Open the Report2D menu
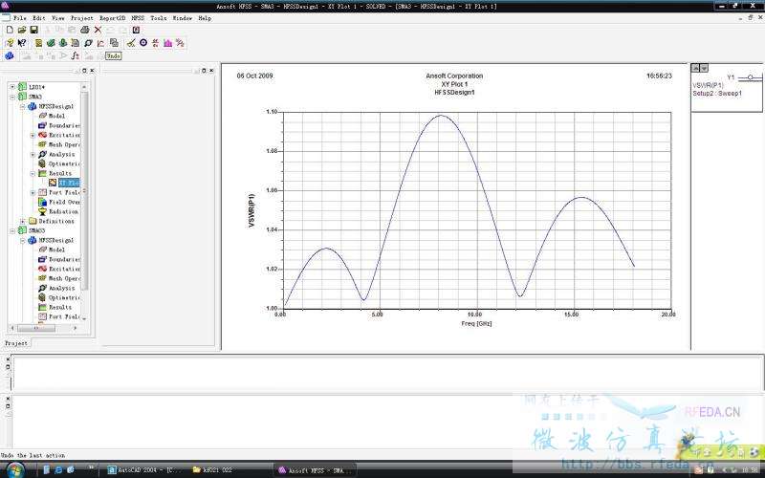Viewport: 765px width, 478px height. coord(112,18)
